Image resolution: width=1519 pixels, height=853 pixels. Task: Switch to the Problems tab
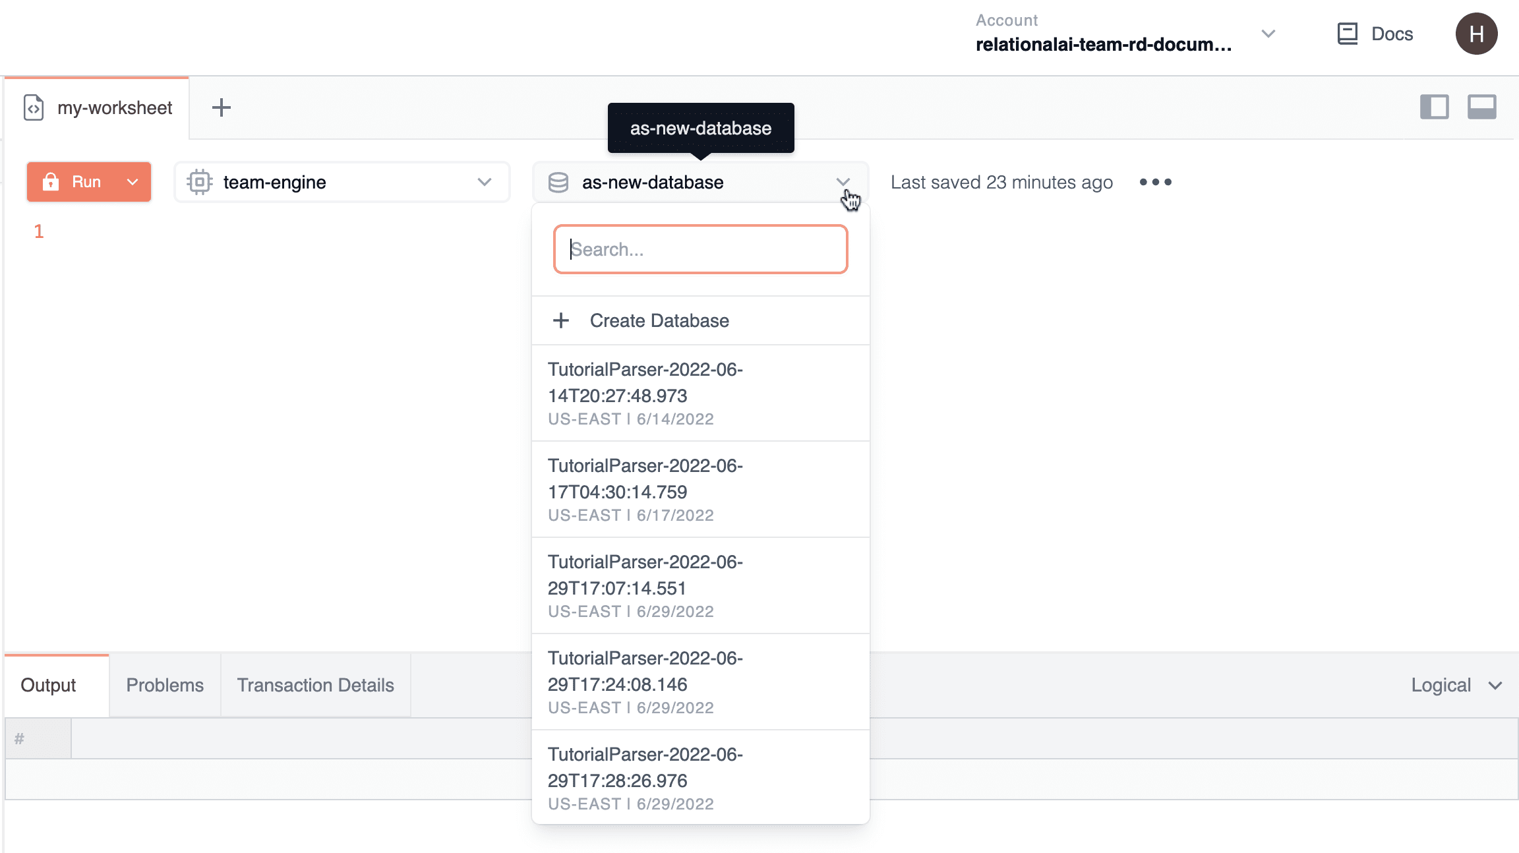[x=165, y=685]
